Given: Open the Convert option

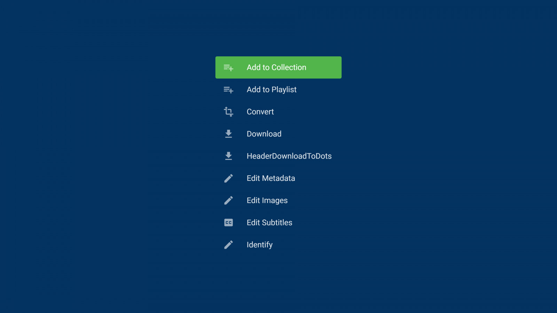Looking at the screenshot, I should 278,112.
